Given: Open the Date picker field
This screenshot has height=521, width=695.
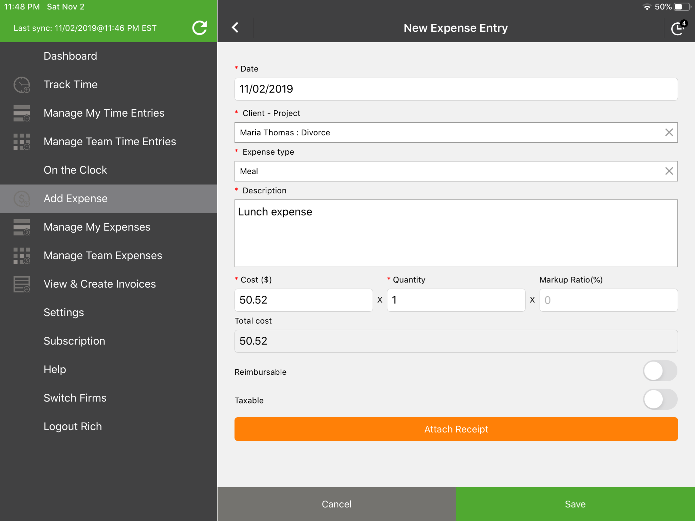Looking at the screenshot, I should coord(456,89).
